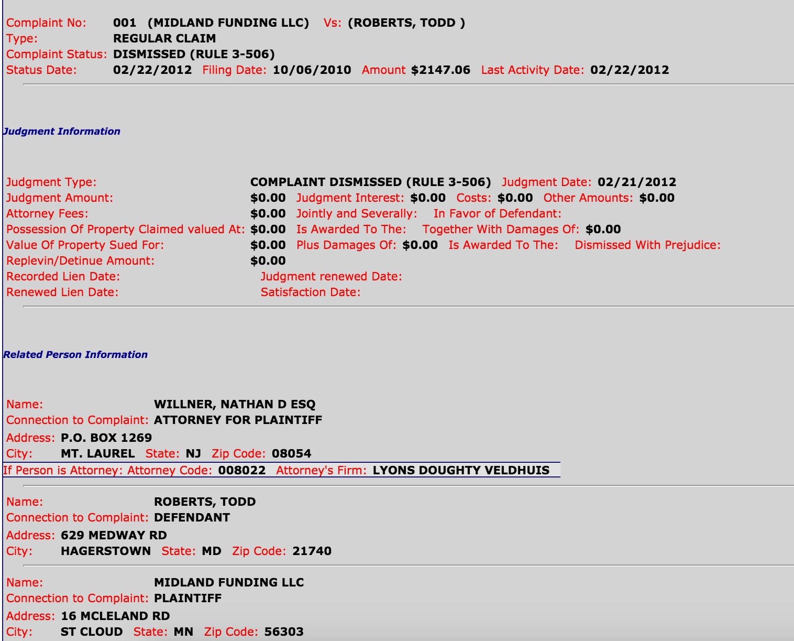
Task: Select state value MD
Action: click(212, 551)
